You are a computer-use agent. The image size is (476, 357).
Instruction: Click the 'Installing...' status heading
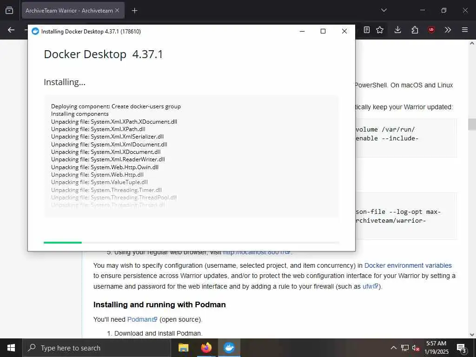pos(65,82)
